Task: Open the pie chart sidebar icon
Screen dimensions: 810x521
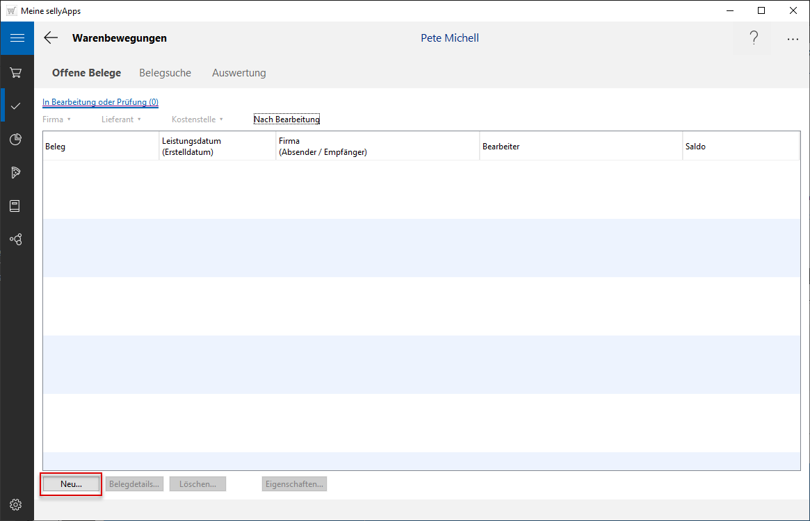Action: (16, 139)
